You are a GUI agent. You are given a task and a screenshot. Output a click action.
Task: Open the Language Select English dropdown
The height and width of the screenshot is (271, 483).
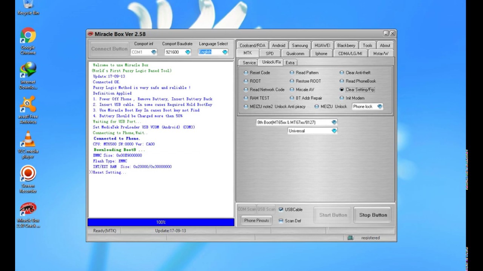213,52
